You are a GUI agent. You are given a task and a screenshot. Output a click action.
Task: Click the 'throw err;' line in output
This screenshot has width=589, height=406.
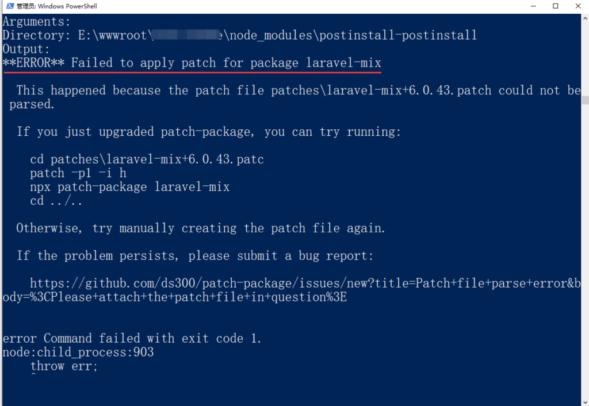[63, 366]
